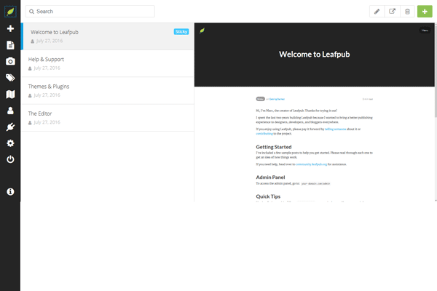437x291 pixels.
Task: Click the Welcome to Leafpub preview title
Action: [315, 55]
